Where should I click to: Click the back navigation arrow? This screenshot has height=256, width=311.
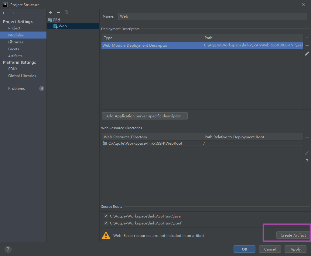pyautogui.click(x=5, y=13)
